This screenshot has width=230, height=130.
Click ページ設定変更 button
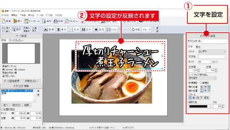pos(11,81)
